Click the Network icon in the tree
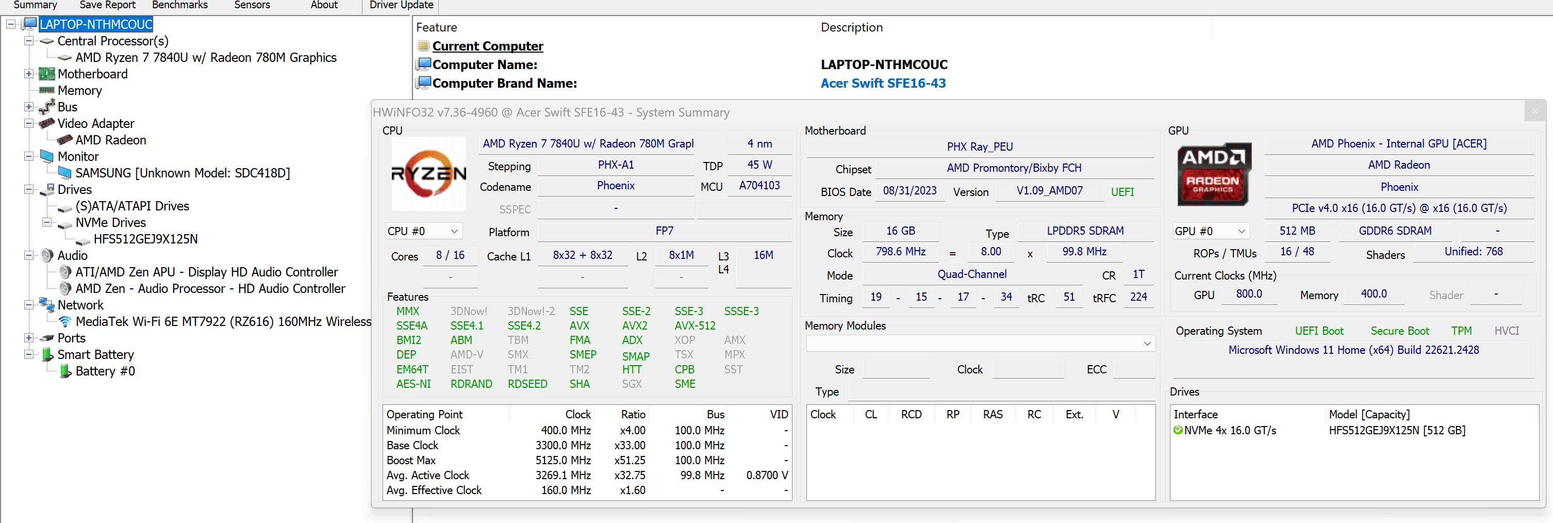 click(x=47, y=305)
